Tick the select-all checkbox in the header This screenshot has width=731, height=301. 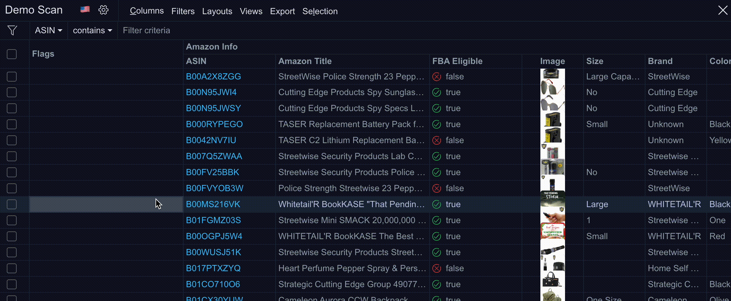coord(12,54)
